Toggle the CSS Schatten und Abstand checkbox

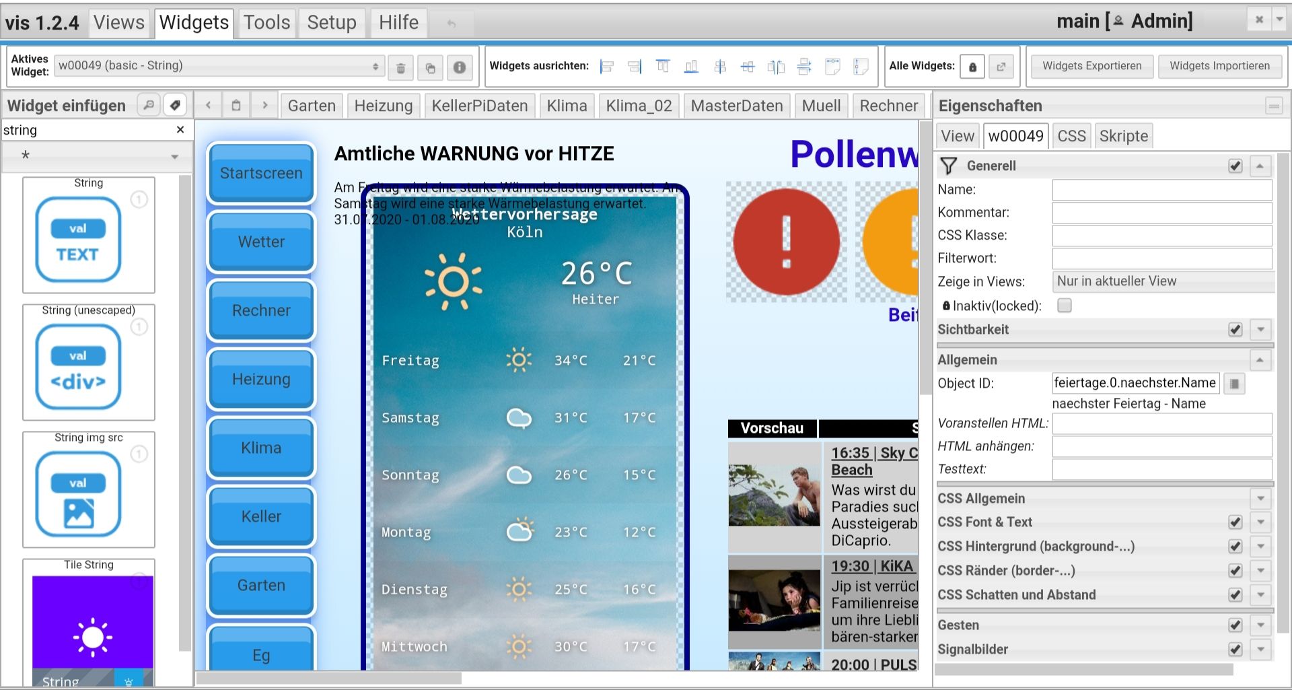(x=1235, y=594)
